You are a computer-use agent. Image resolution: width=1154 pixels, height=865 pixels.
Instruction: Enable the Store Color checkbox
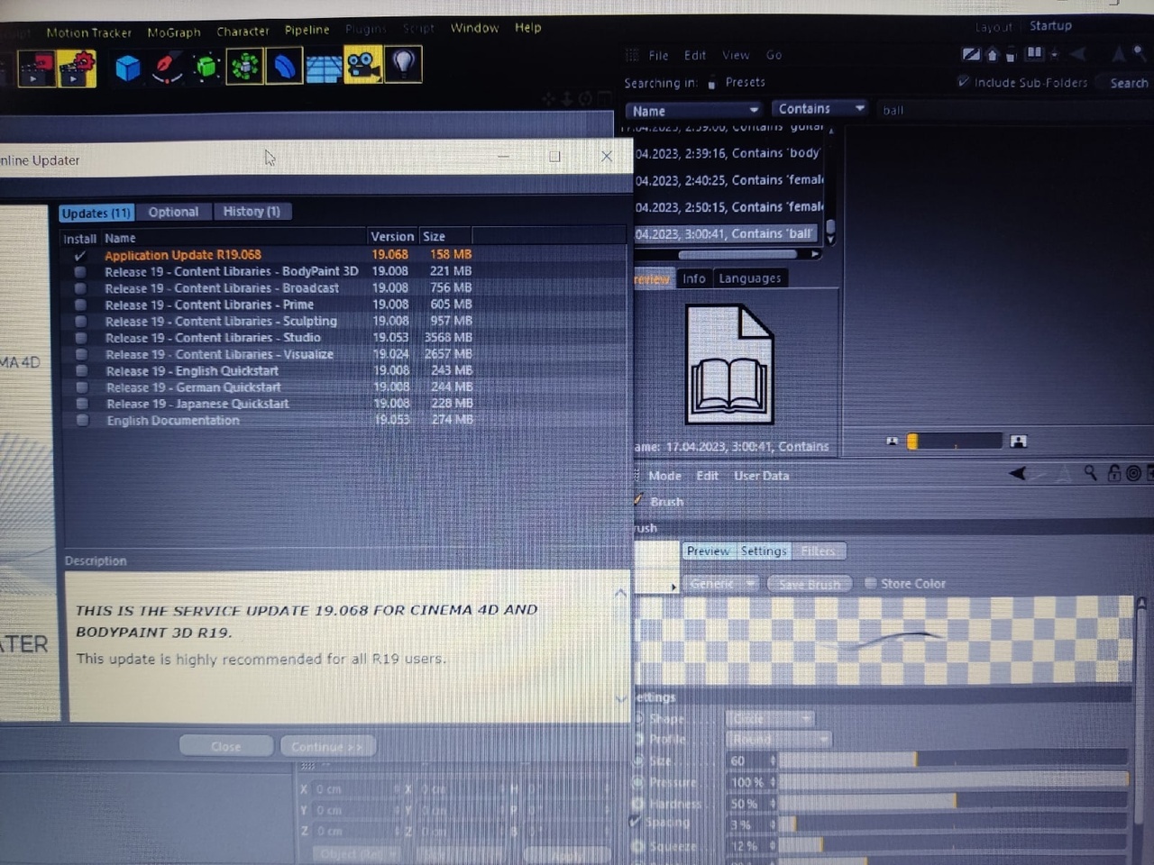(871, 583)
